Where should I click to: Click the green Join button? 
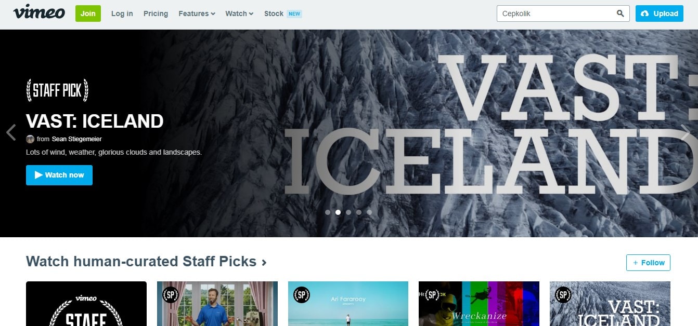point(88,13)
